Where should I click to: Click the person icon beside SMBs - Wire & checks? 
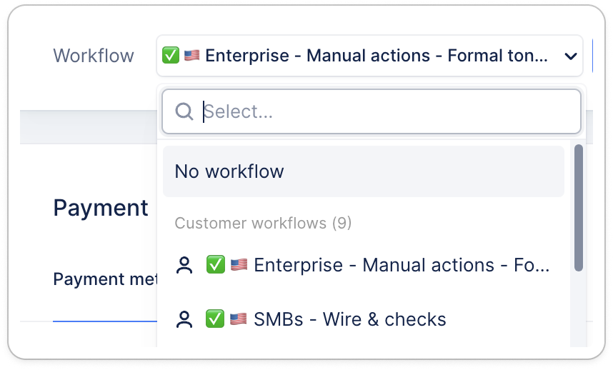pos(184,319)
